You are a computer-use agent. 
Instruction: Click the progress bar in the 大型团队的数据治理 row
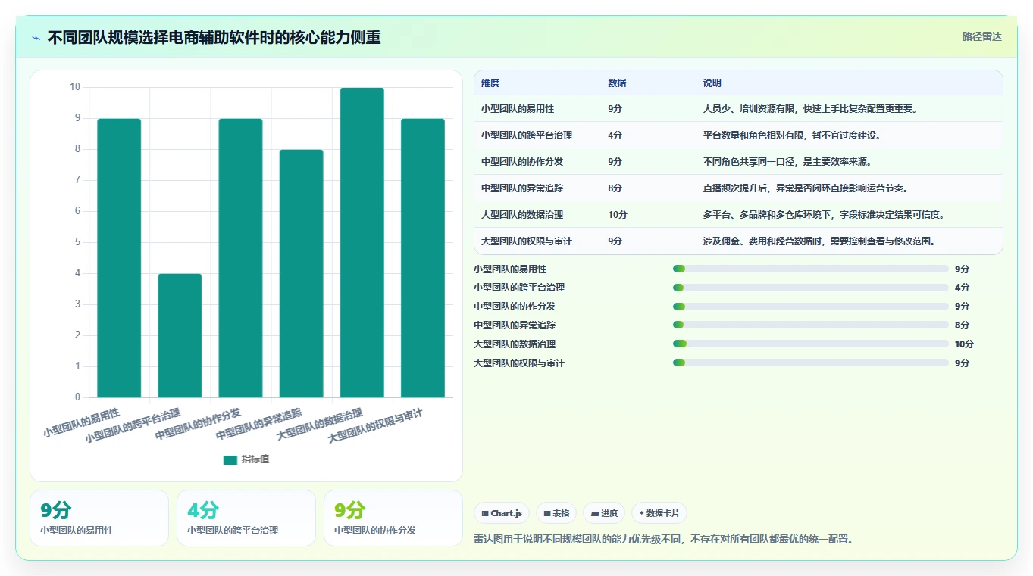click(810, 344)
